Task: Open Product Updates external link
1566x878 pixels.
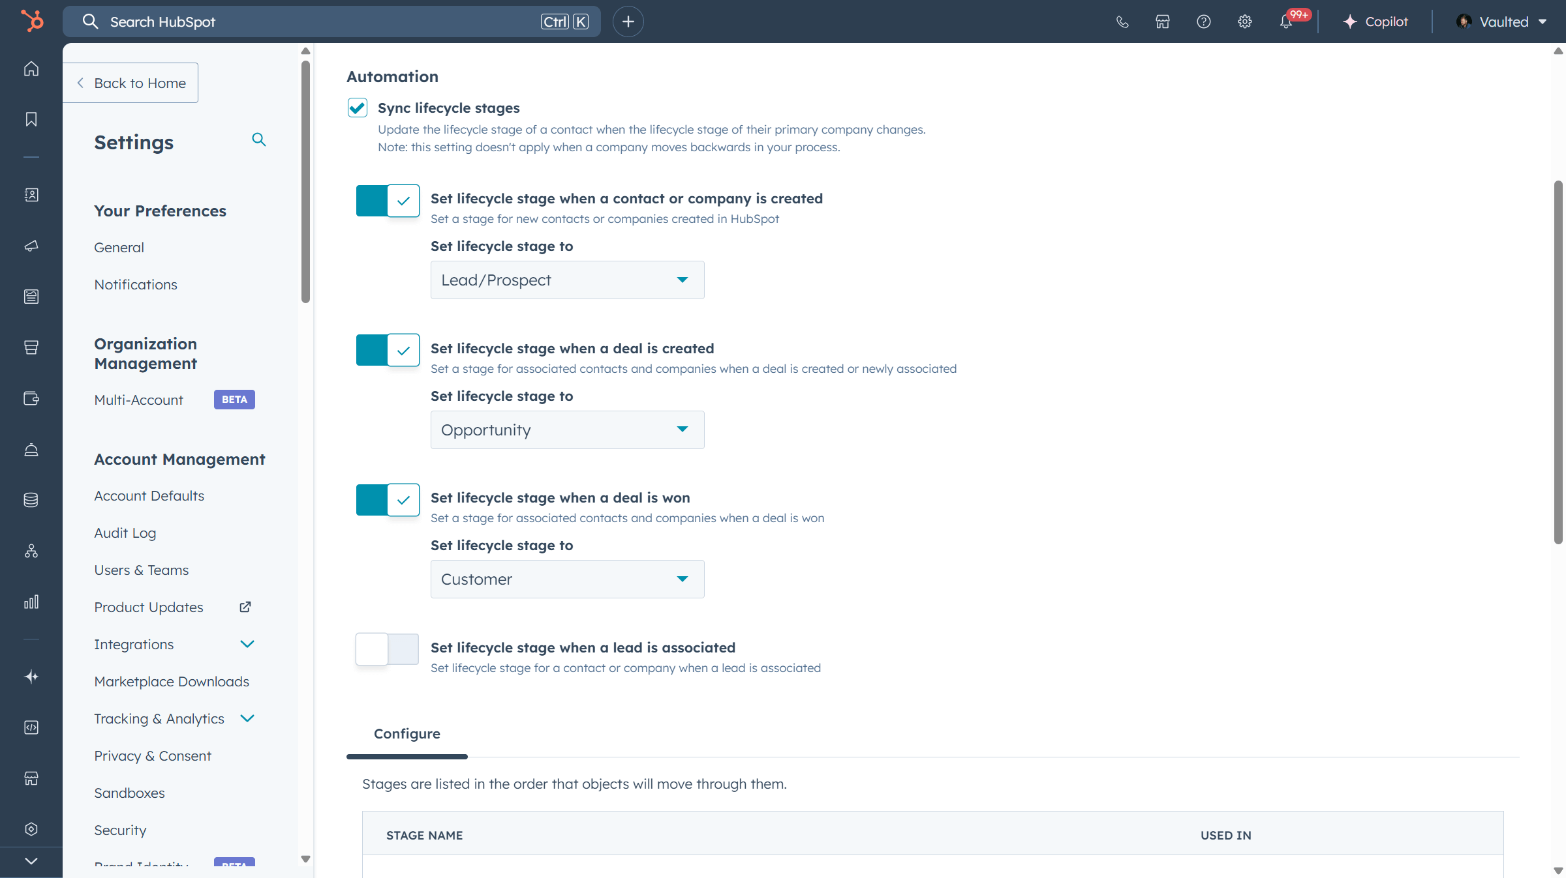Action: [x=149, y=607]
